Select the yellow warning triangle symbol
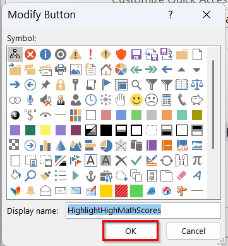This screenshot has width=228, height=246. pyautogui.click(x=76, y=54)
